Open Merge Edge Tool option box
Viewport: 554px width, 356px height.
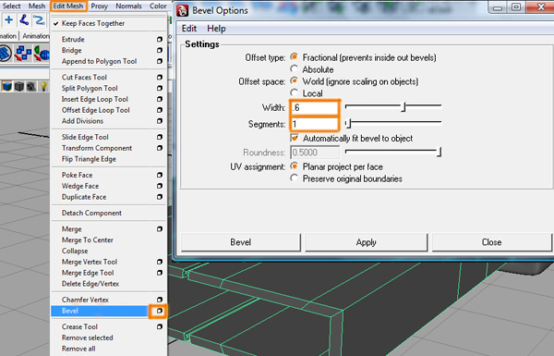pos(160,273)
